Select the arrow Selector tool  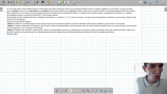click(x=70, y=91)
